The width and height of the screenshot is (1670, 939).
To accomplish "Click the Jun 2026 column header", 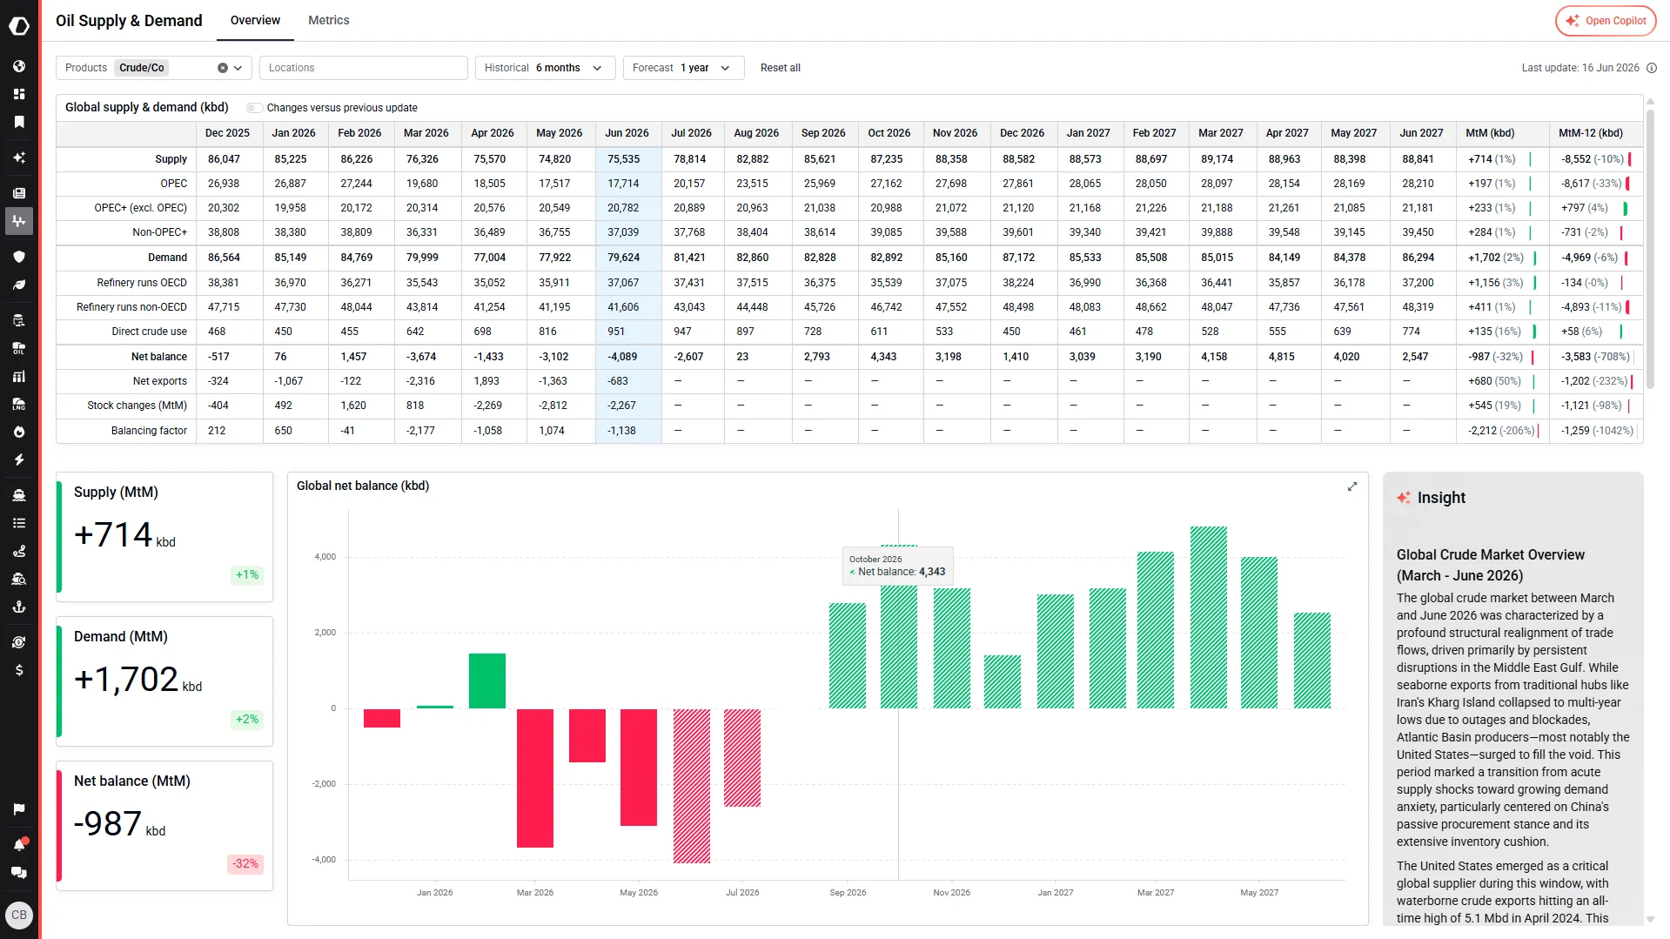I will click(627, 133).
